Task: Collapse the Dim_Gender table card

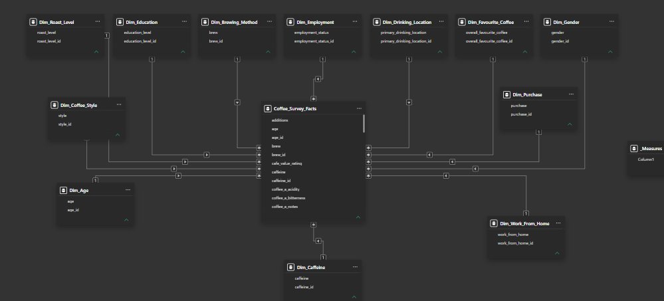Action: pos(610,52)
